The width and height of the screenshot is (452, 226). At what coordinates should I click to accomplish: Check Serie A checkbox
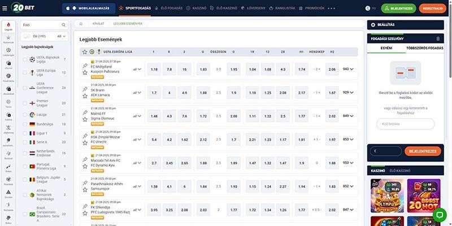pyautogui.click(x=25, y=142)
